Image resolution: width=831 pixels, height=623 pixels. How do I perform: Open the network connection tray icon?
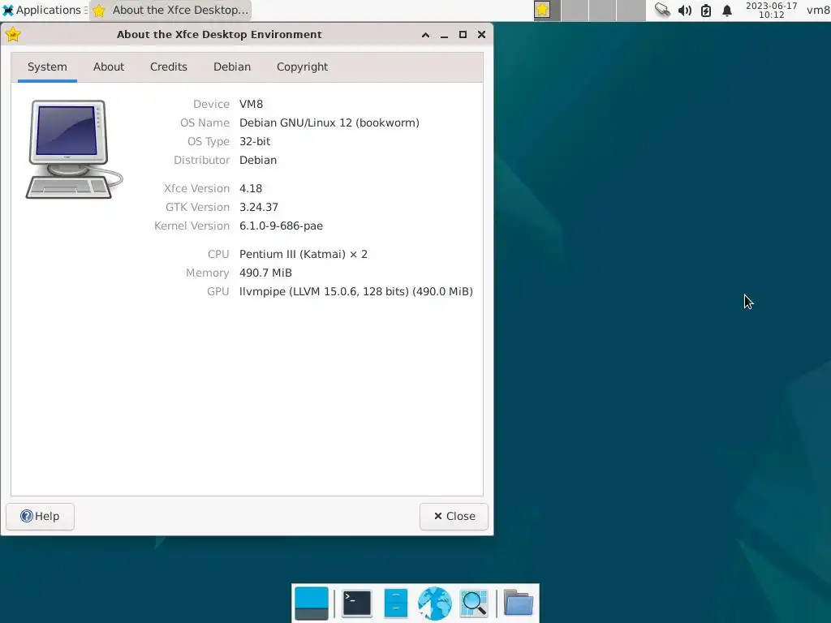point(662,10)
